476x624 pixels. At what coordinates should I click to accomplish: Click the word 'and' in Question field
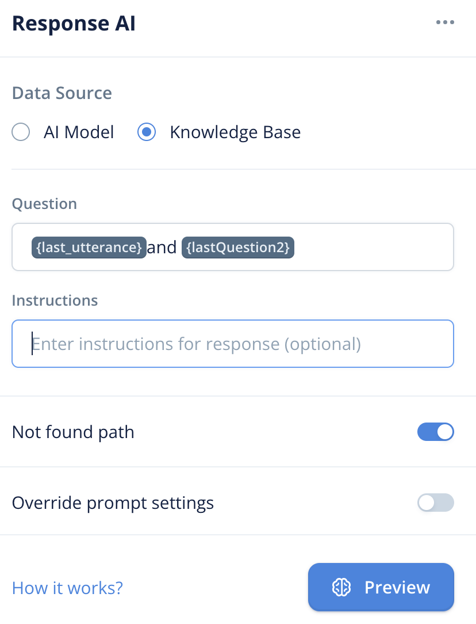point(162,248)
